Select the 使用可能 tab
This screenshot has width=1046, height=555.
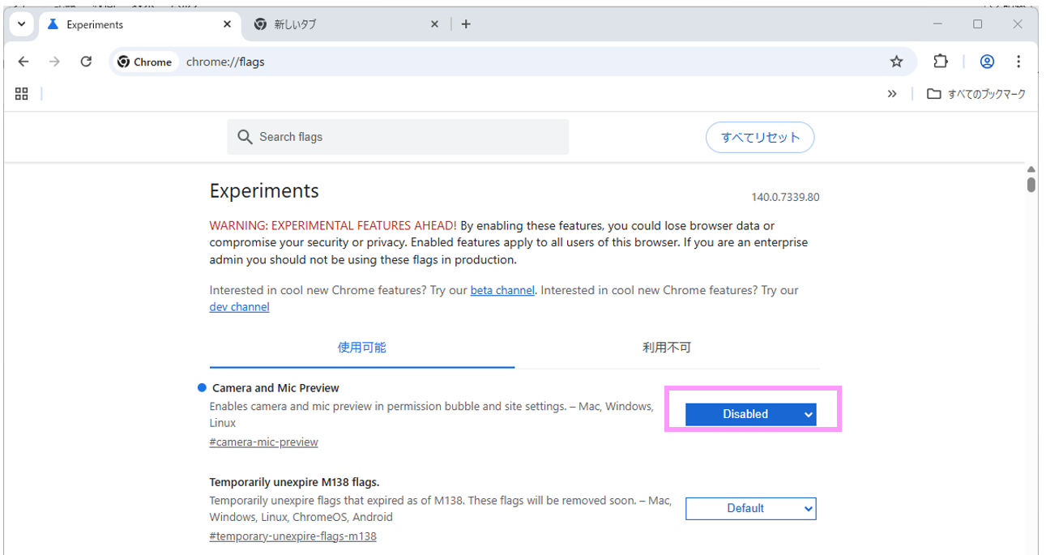(x=361, y=348)
